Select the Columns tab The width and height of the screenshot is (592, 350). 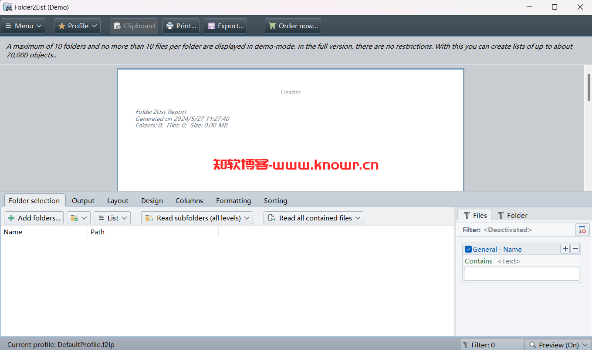[189, 200]
